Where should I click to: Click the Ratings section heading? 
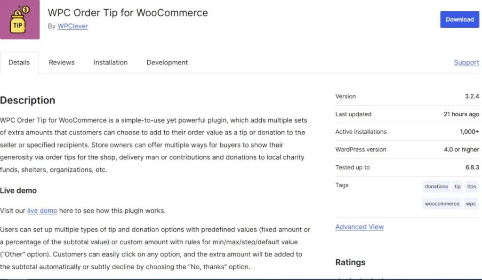point(350,262)
